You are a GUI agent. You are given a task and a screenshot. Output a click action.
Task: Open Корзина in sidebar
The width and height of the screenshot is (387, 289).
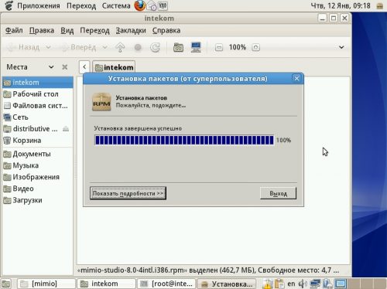[38, 141]
